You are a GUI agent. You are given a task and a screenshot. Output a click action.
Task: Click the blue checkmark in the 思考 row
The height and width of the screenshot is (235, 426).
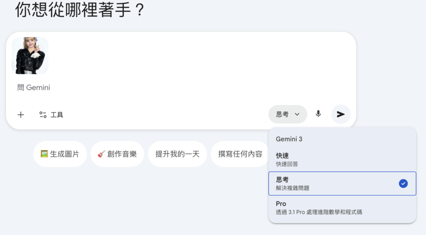[403, 183]
